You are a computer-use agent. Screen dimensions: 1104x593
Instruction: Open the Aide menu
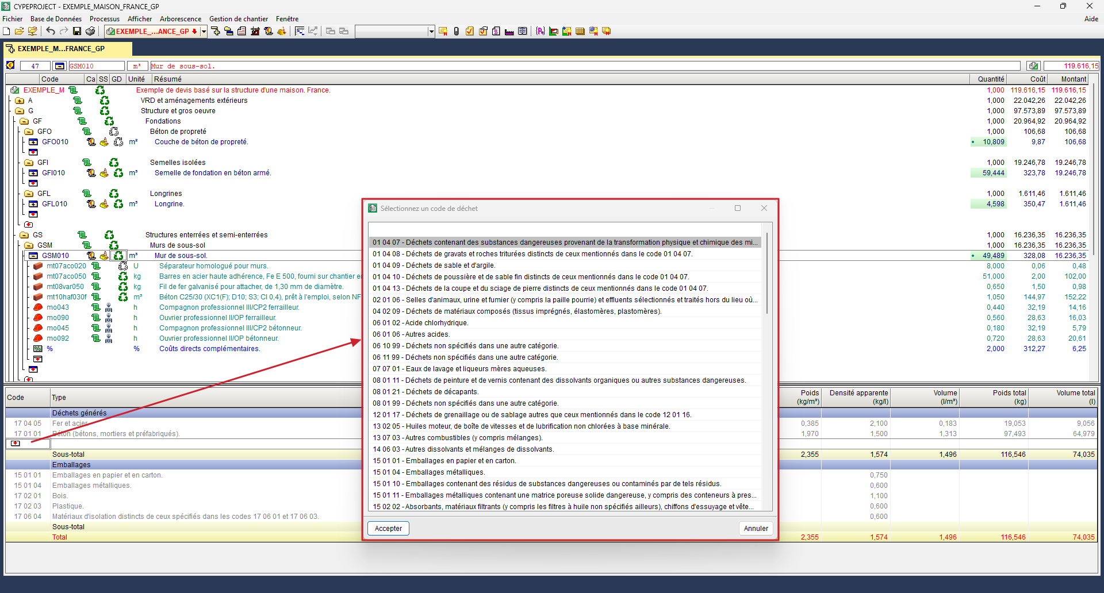1091,19
